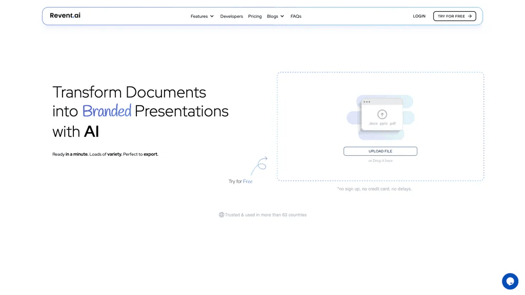Click 'Trusted & used in more than 63 countries'
This screenshot has width=525, height=295.
(266, 215)
